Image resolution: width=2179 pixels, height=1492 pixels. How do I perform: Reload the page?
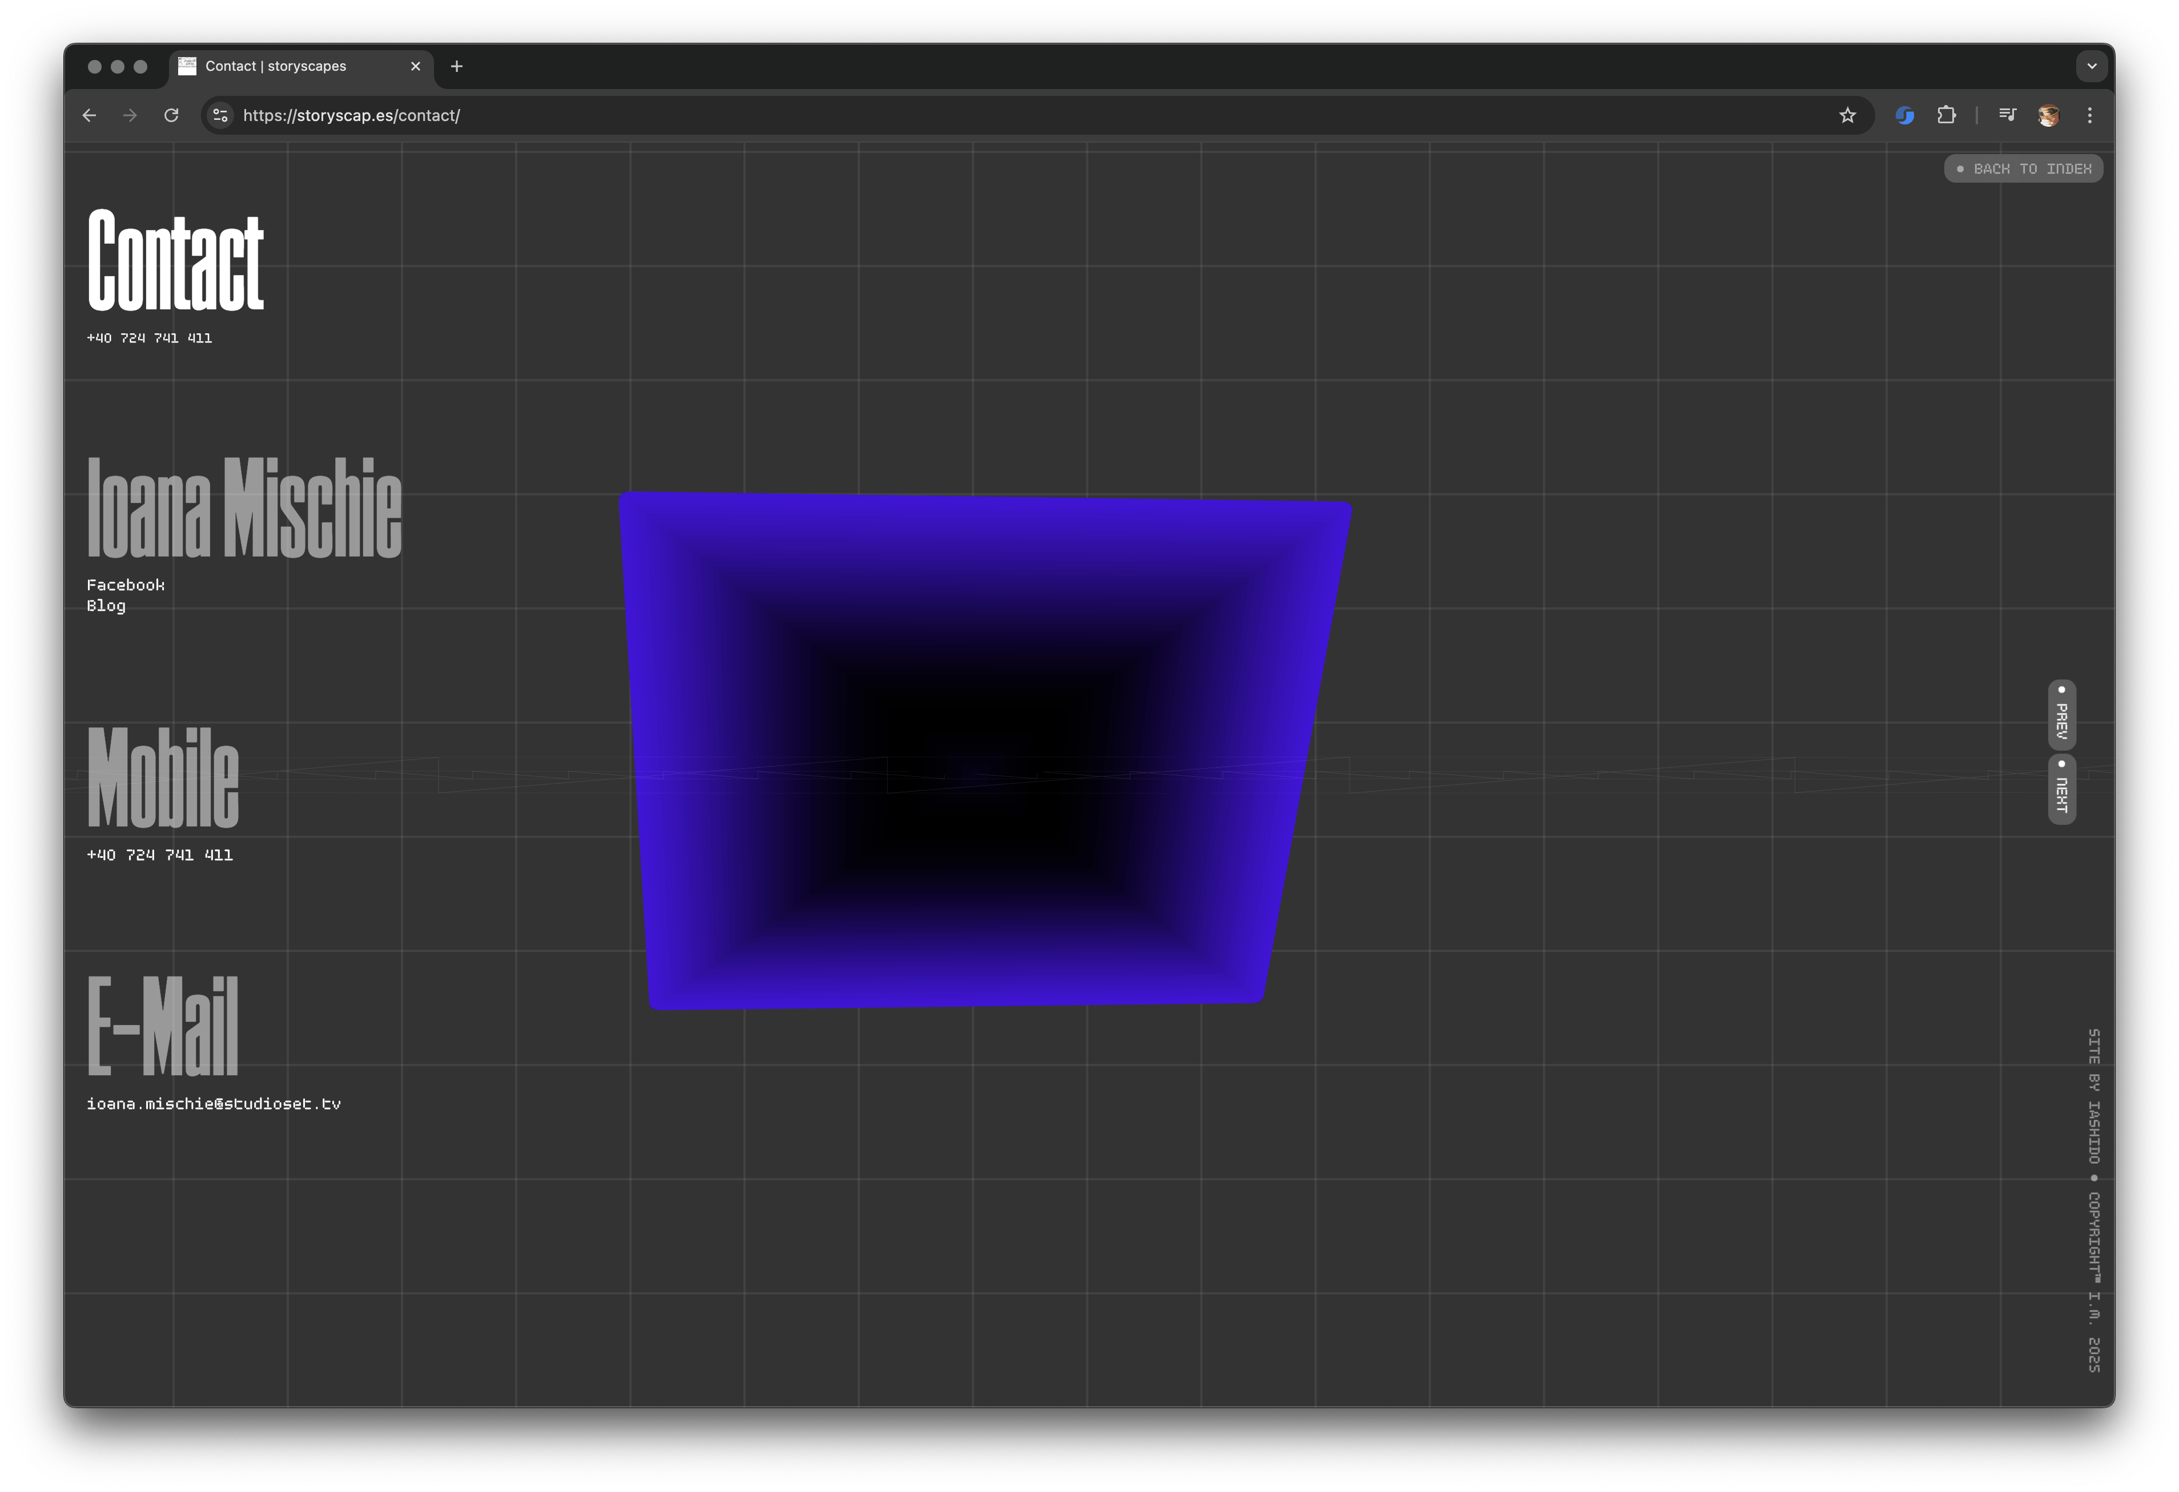(x=171, y=115)
